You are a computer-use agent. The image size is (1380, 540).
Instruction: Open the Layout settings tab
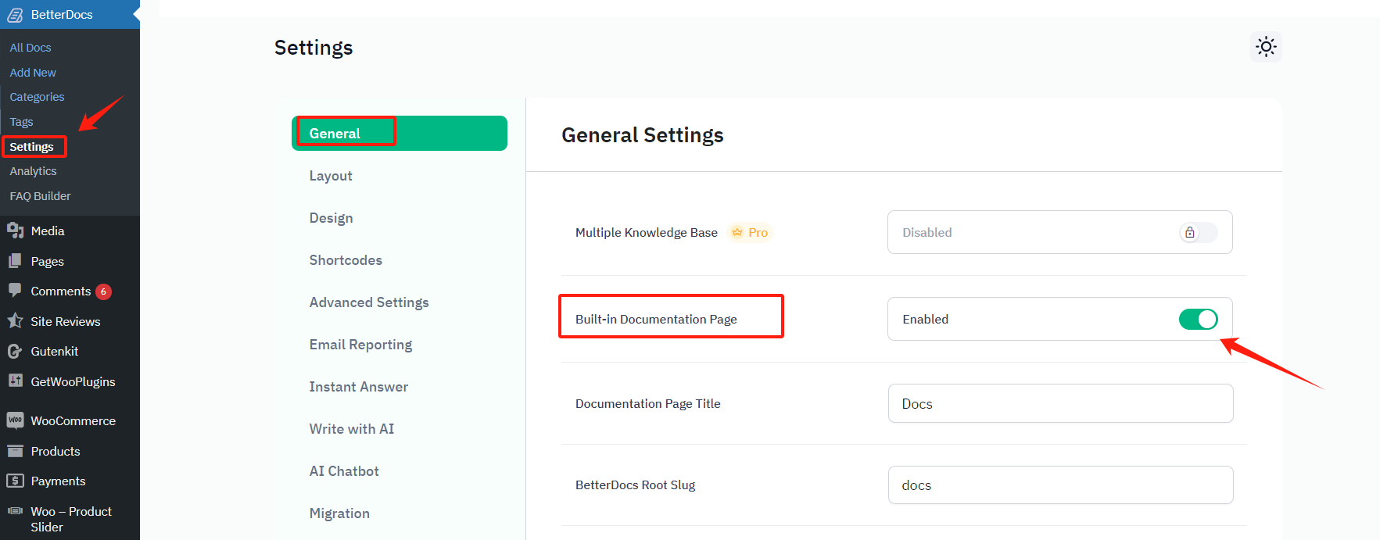(331, 176)
